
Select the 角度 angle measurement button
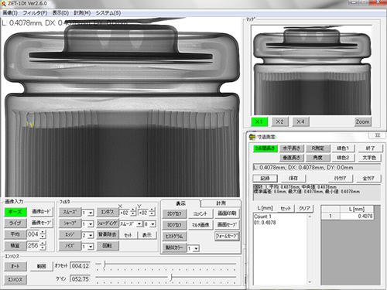click(x=317, y=158)
